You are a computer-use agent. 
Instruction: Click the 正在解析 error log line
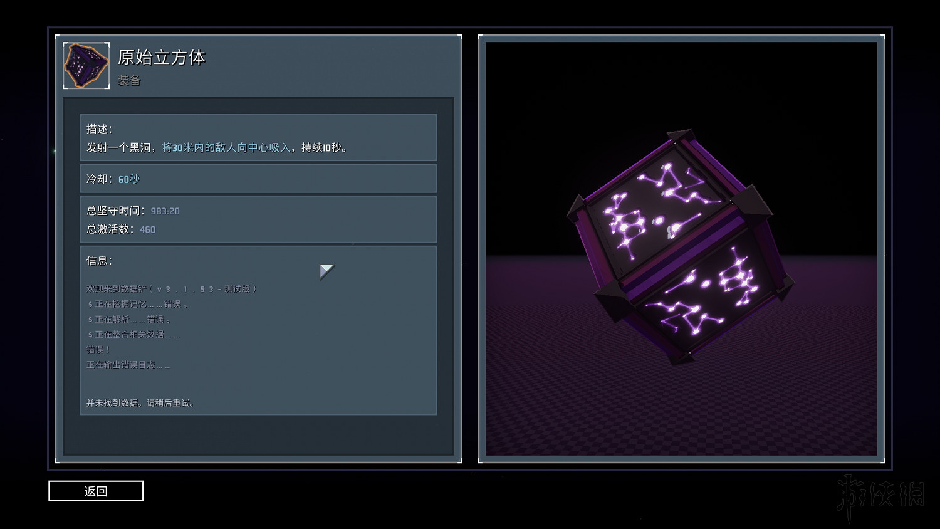click(x=128, y=319)
